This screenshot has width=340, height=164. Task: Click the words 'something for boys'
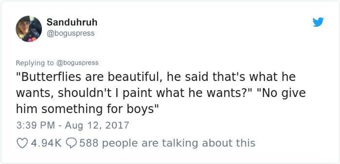[97, 109]
